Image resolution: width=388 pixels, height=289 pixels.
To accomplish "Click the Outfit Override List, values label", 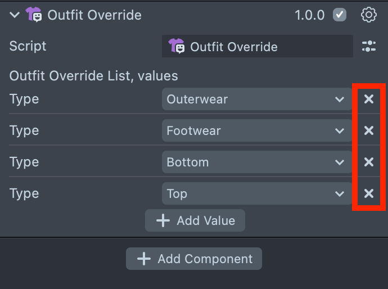I will (93, 75).
